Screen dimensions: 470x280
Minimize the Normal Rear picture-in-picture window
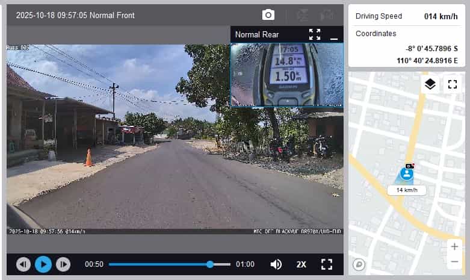click(334, 35)
